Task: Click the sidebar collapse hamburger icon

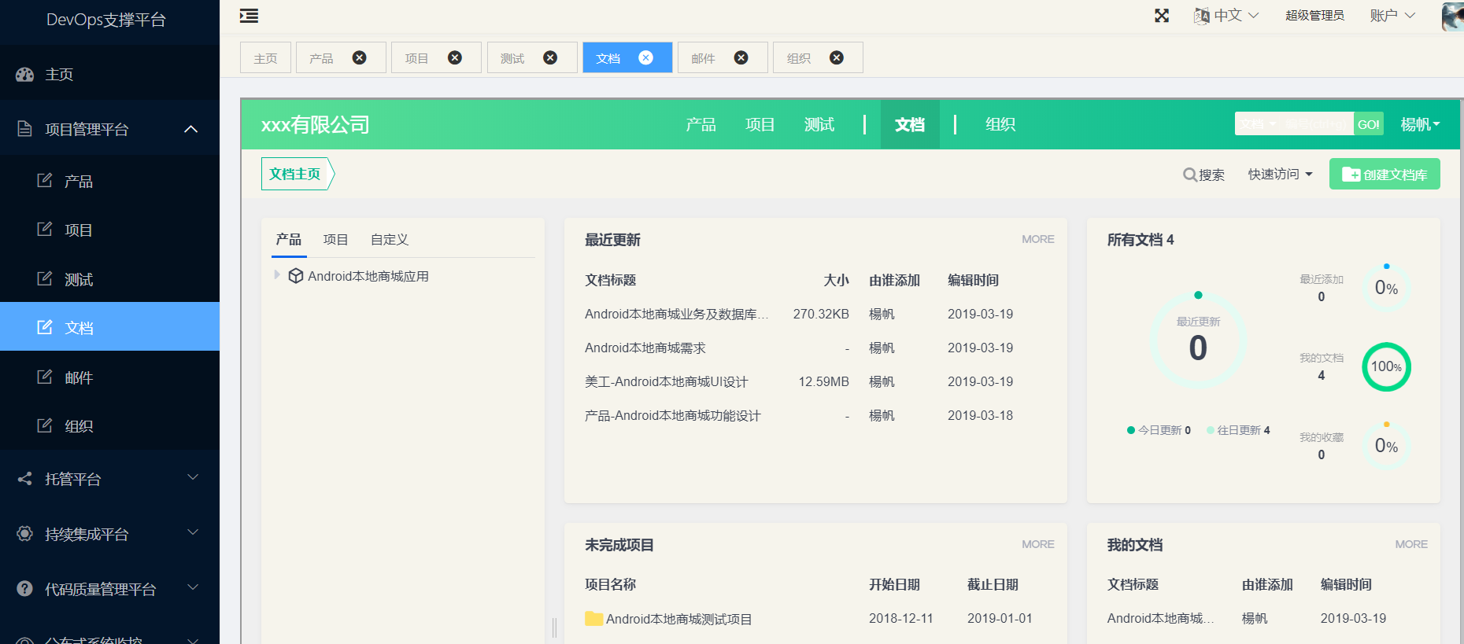Action: pyautogui.click(x=249, y=16)
